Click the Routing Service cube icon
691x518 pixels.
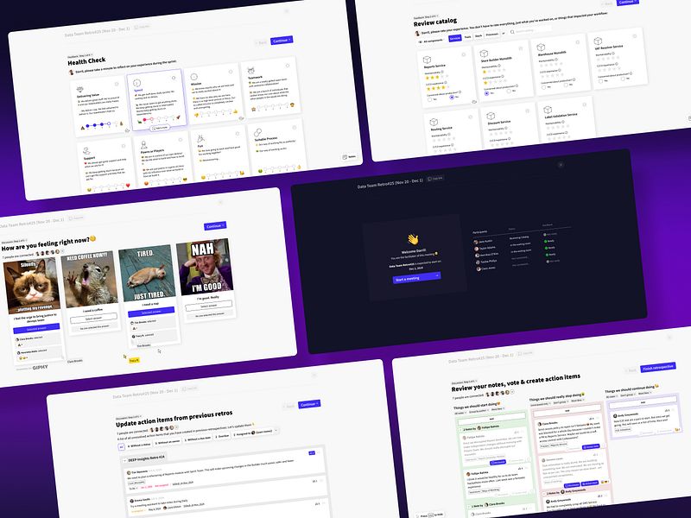434,122
